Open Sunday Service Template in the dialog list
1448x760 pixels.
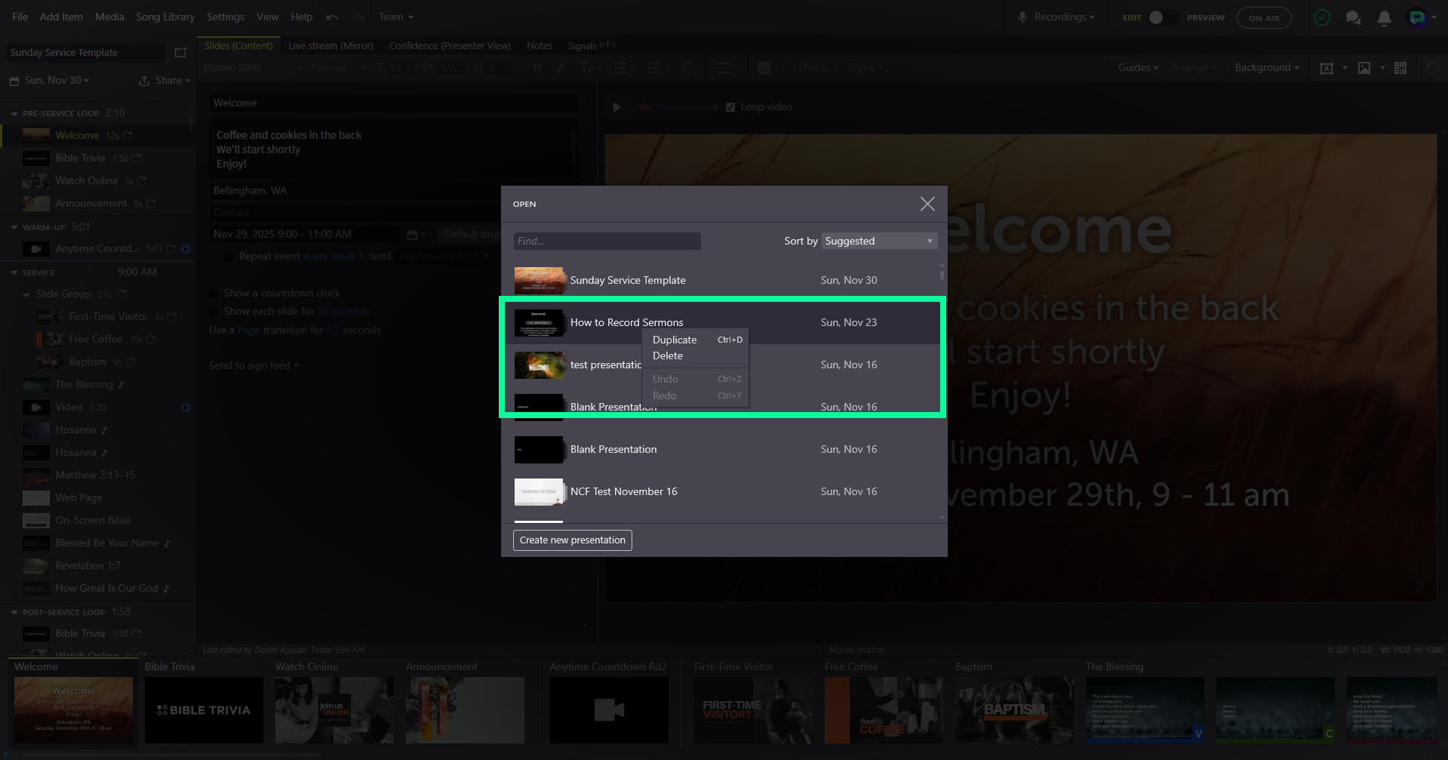coord(722,281)
